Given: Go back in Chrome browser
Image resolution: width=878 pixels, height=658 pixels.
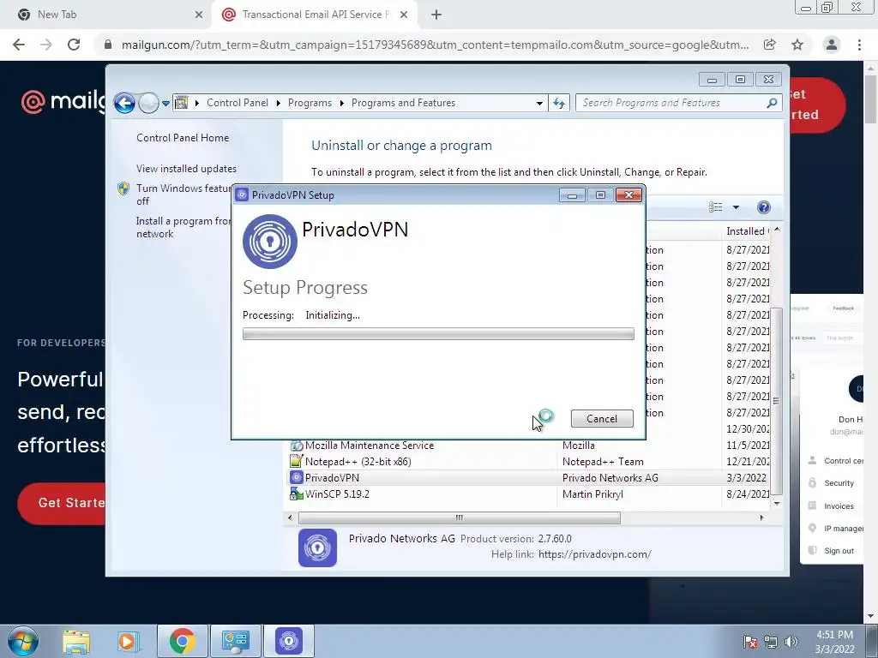Looking at the screenshot, I should [x=19, y=45].
